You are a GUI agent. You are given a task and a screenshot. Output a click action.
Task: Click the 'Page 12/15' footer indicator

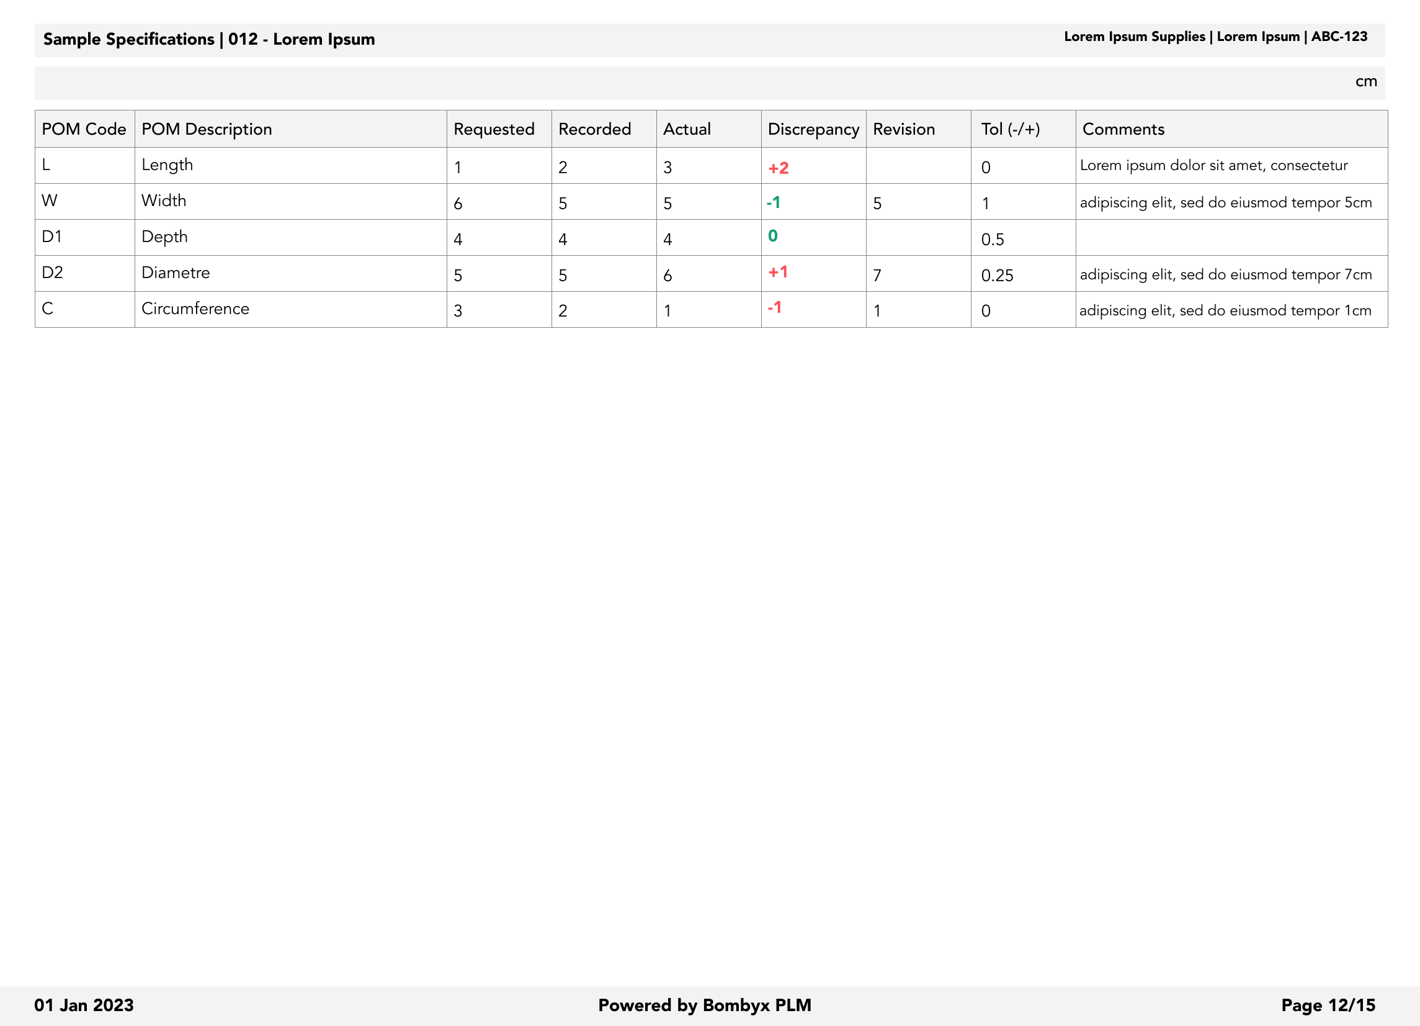coord(1328,1006)
